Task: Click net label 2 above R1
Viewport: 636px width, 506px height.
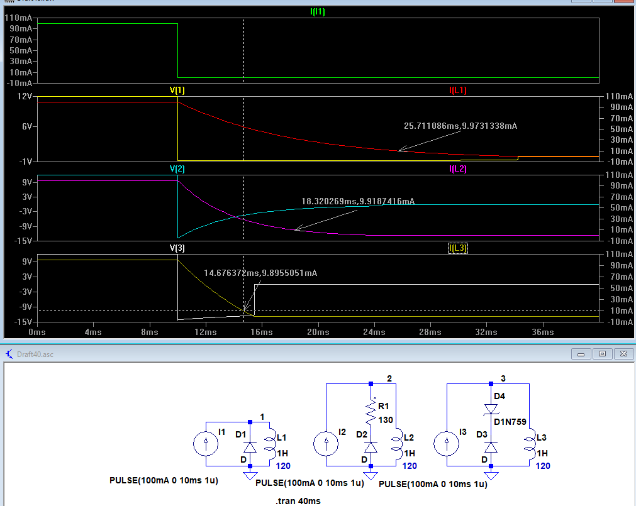Action: click(389, 378)
